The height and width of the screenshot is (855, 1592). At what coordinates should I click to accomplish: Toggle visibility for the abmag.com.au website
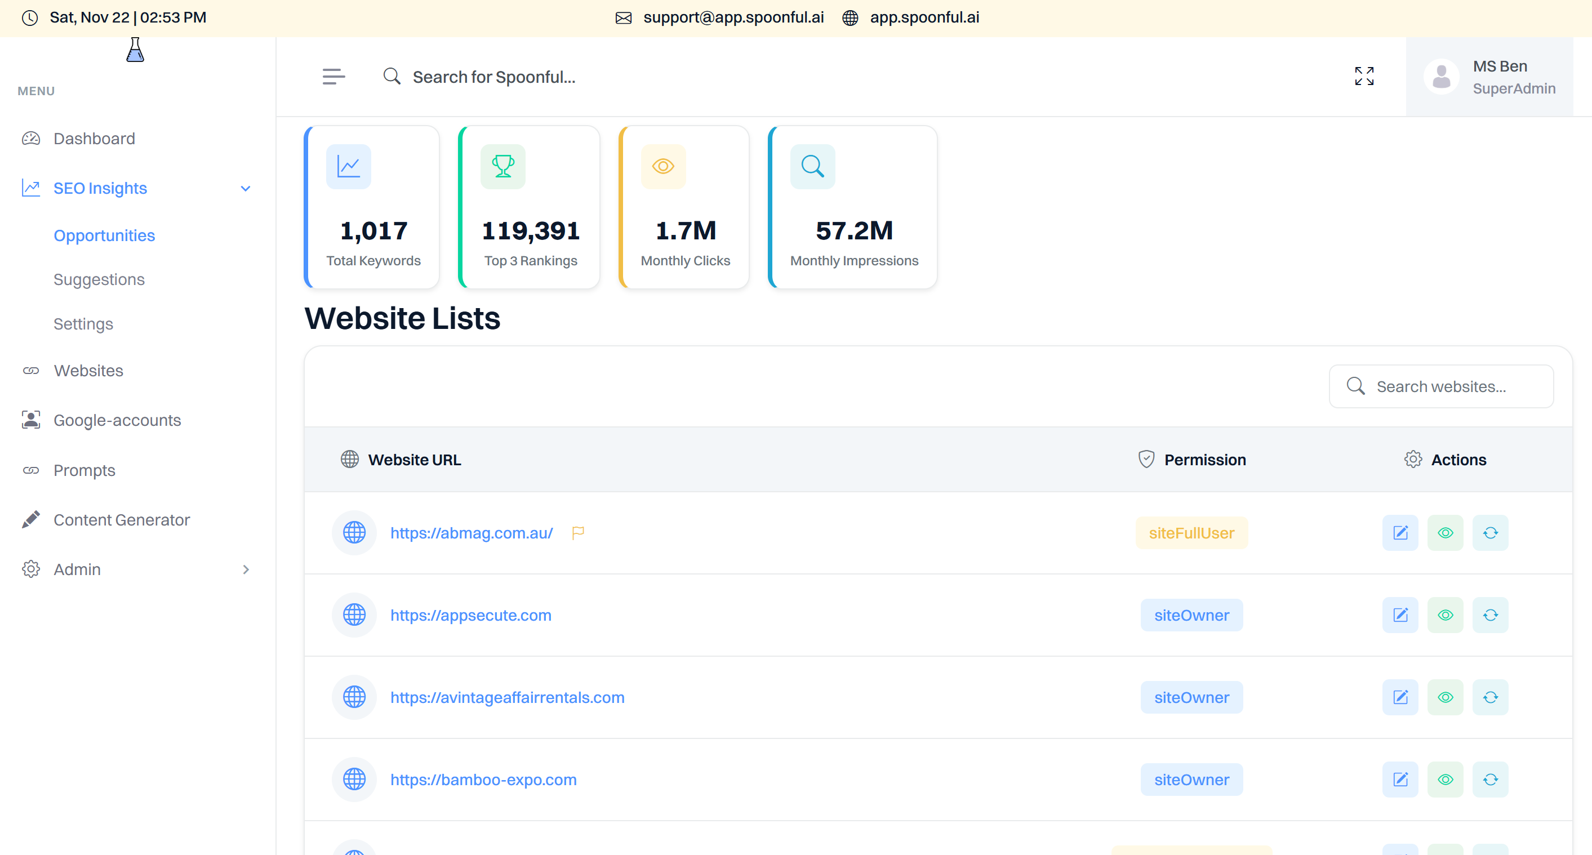coord(1446,532)
